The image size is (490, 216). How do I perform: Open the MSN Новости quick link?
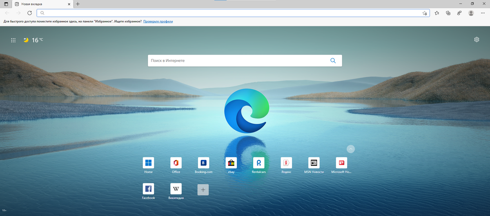point(314,166)
